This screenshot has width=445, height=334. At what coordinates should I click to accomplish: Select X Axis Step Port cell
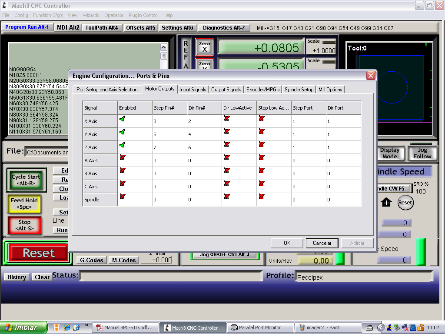309,121
